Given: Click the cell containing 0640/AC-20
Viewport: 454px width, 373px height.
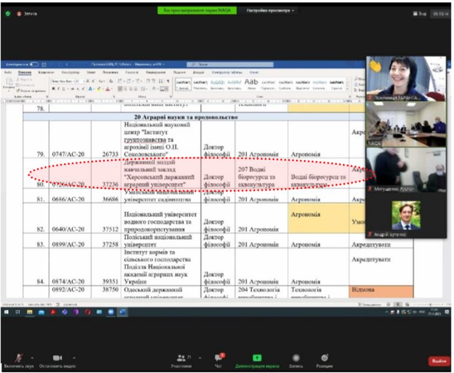Looking at the screenshot, I should click(x=70, y=218).
